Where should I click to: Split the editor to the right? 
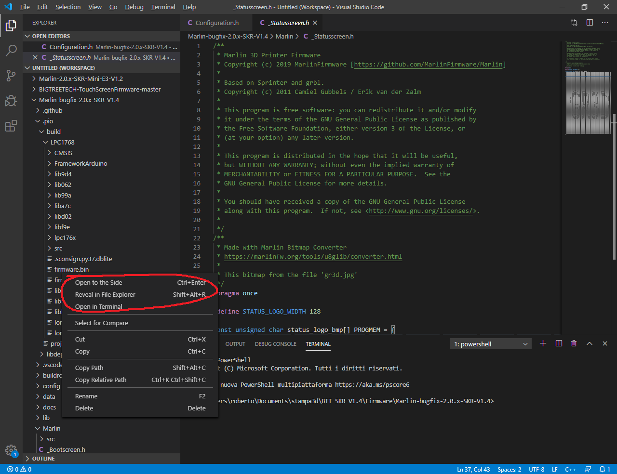590,23
